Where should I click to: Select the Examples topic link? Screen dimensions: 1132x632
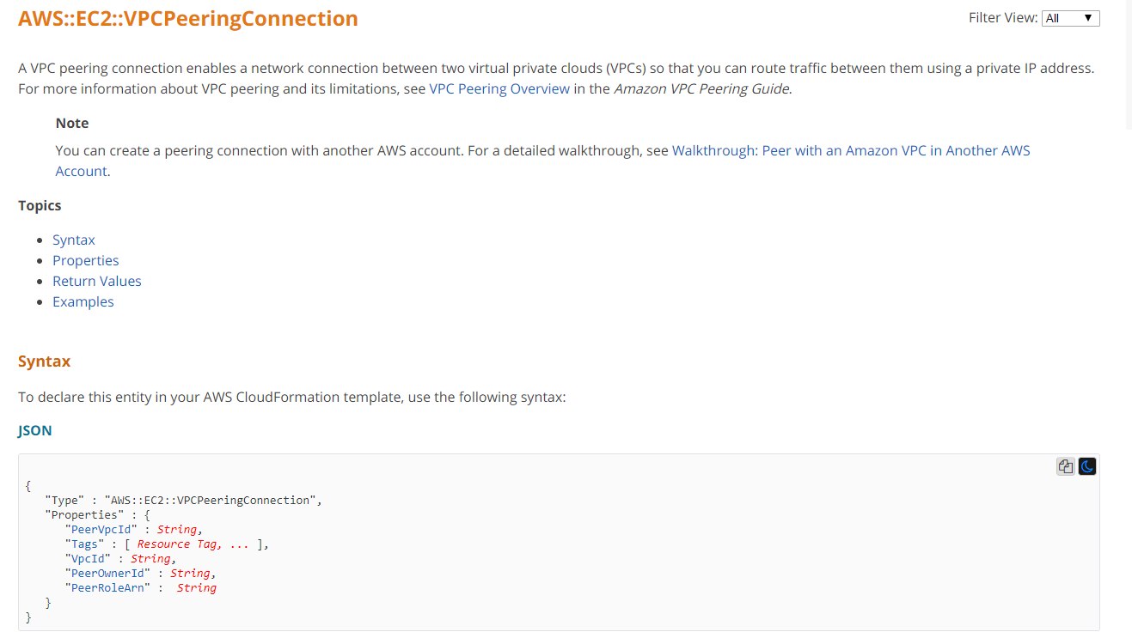pos(83,301)
